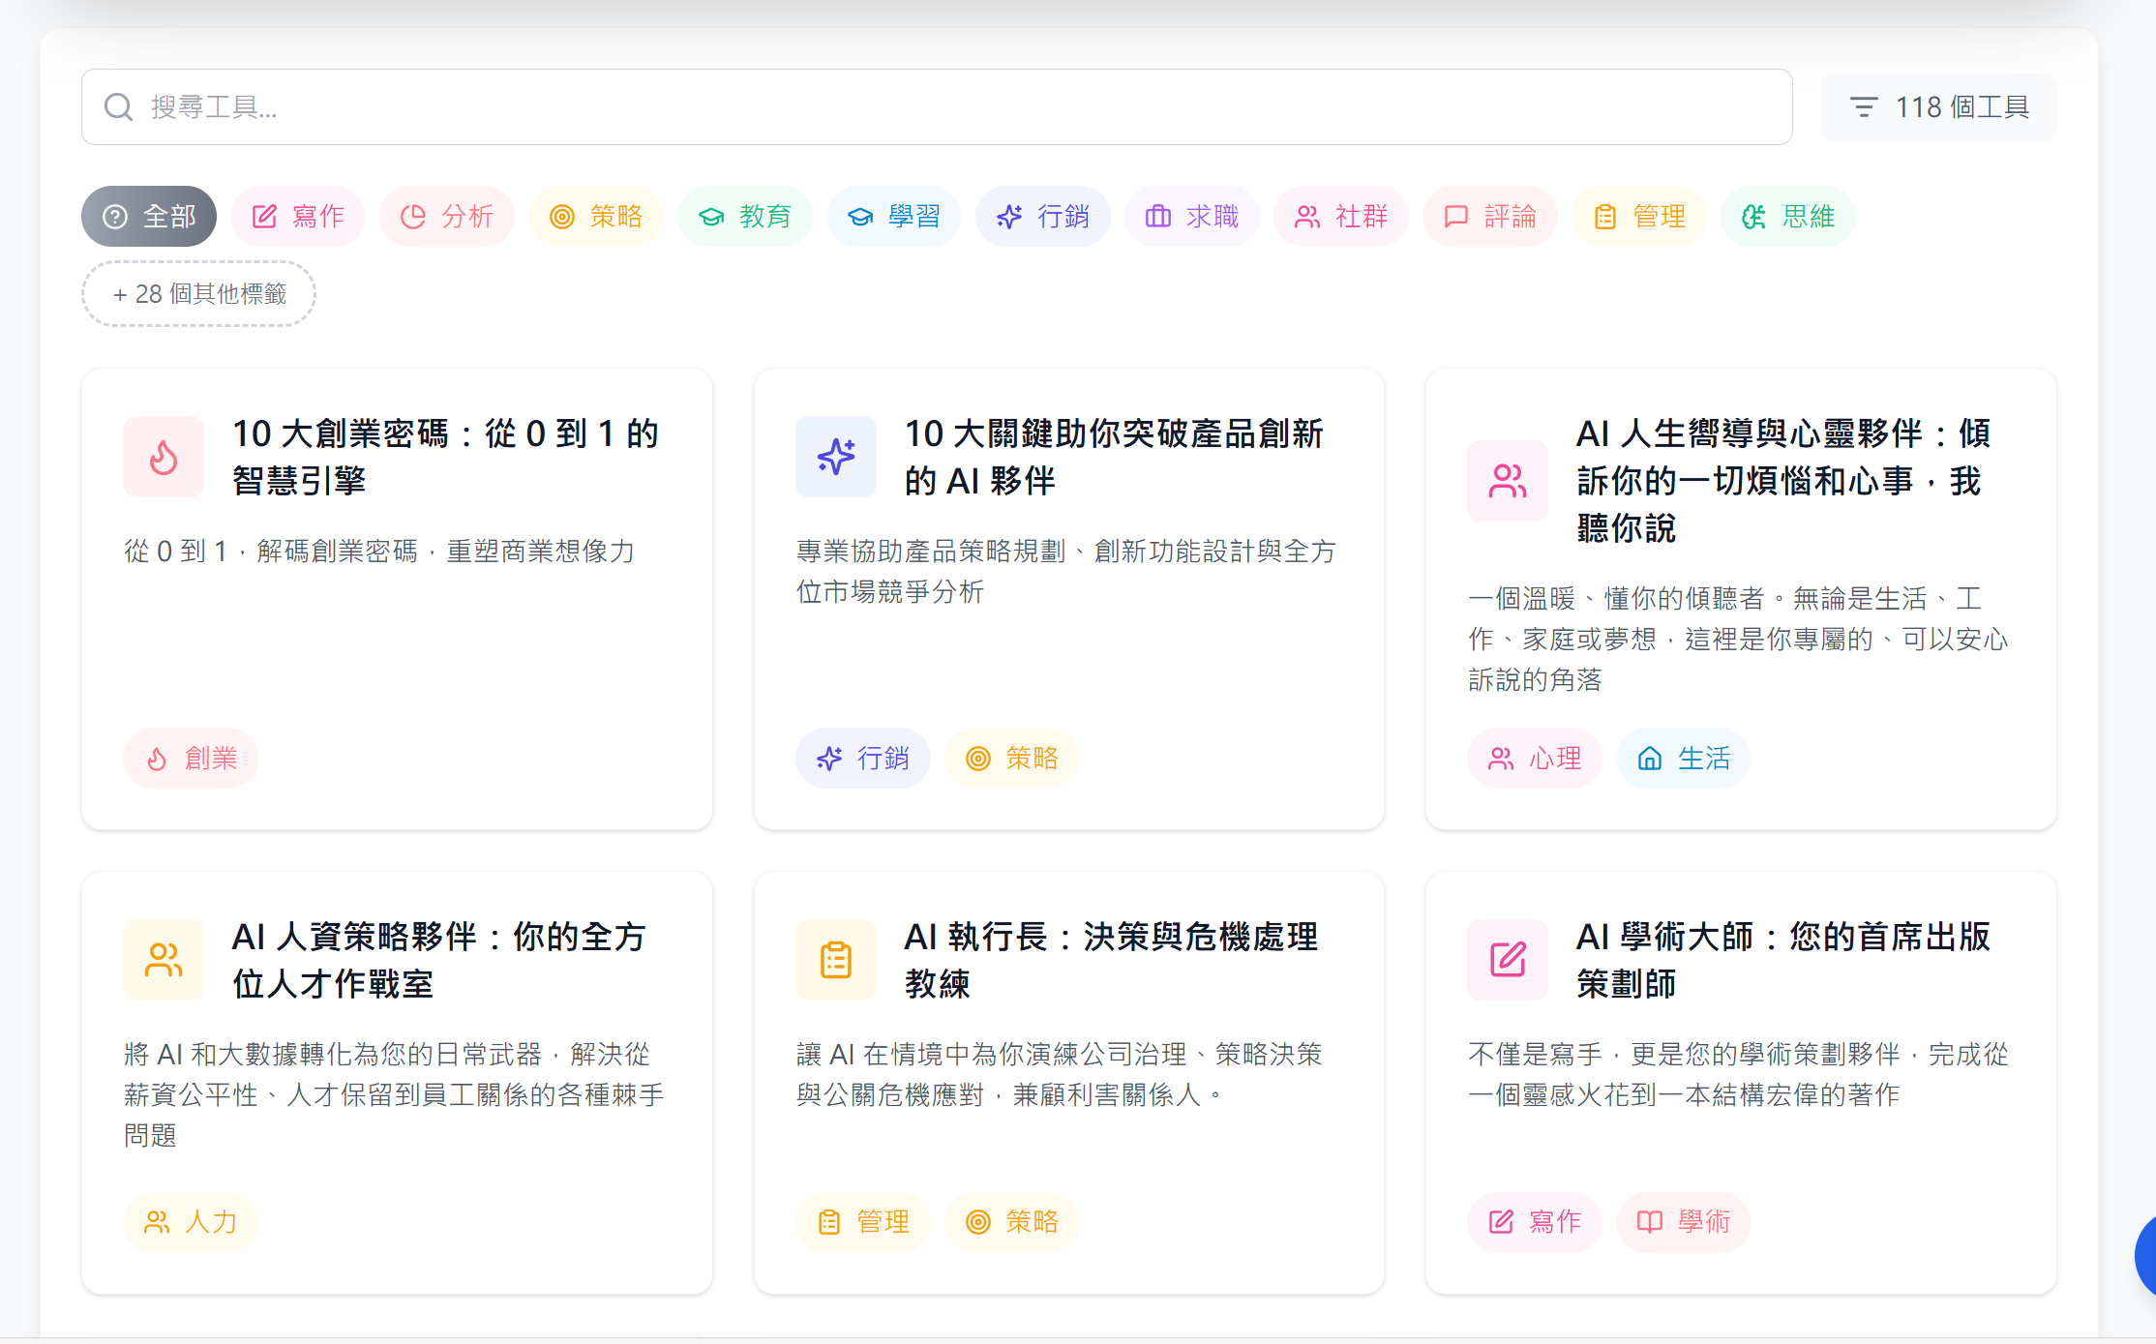Click the 生活 home tag chip
The image size is (2156, 1344).
click(x=1683, y=758)
